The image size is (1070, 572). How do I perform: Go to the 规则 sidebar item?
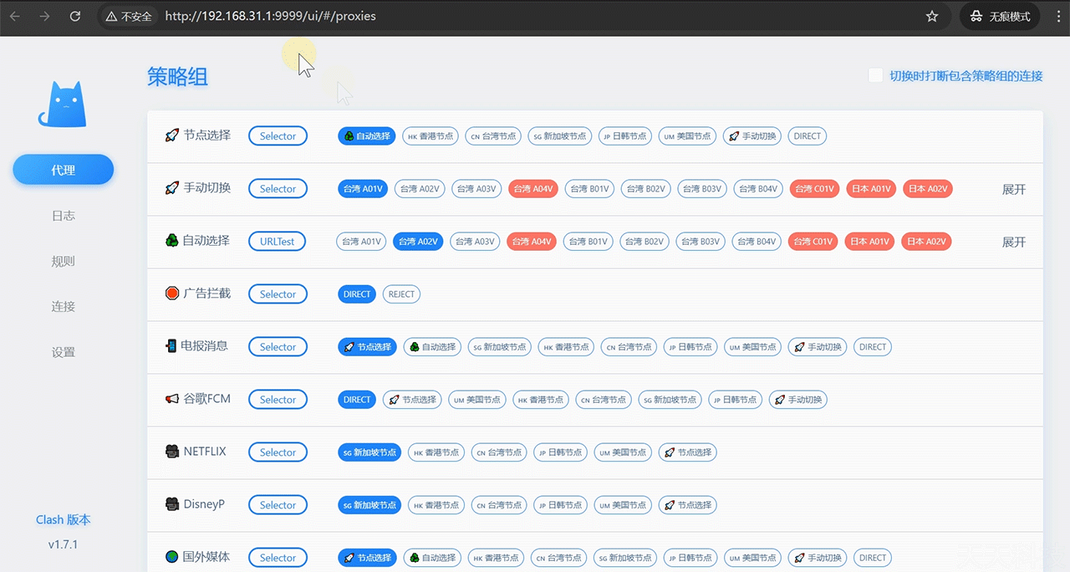(64, 261)
